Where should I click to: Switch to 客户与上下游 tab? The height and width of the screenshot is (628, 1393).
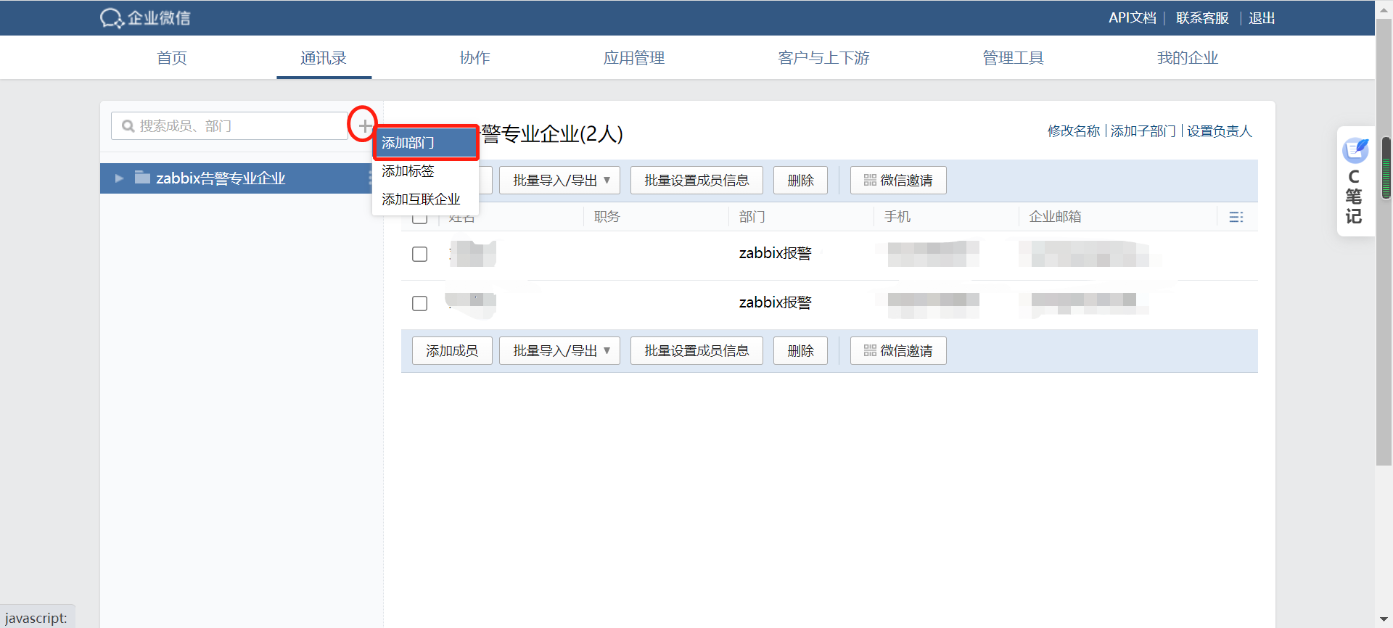[x=823, y=58]
